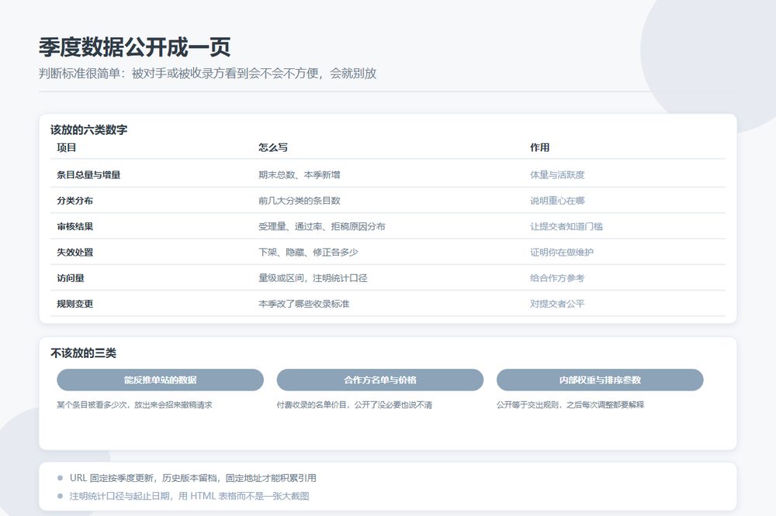Click the bullet about 注明统计口径与起止日期
The image size is (776, 516).
(x=189, y=496)
